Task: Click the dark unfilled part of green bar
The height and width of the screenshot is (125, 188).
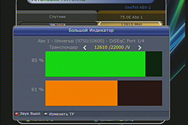Action: click(x=154, y=64)
